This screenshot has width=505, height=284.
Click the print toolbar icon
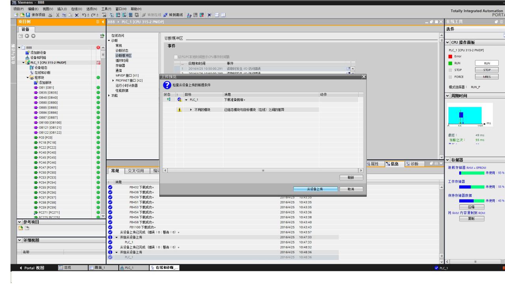click(50, 15)
